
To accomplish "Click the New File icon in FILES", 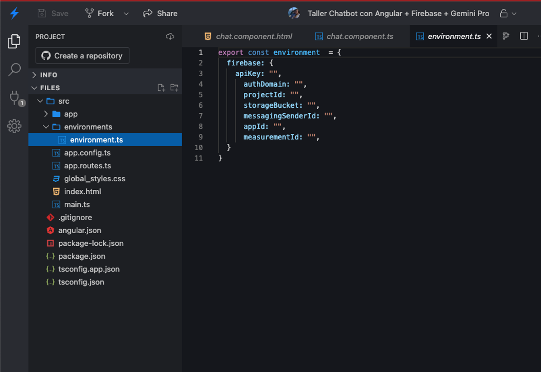I will 161,87.
